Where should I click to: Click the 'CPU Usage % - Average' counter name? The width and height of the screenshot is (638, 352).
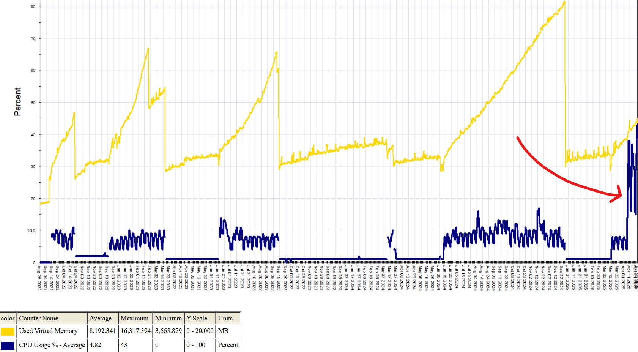pyautogui.click(x=52, y=345)
